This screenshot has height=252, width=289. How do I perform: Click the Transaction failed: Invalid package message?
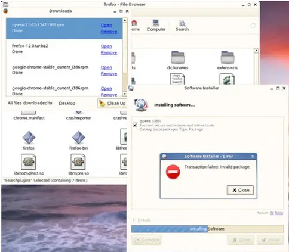coord(217,167)
